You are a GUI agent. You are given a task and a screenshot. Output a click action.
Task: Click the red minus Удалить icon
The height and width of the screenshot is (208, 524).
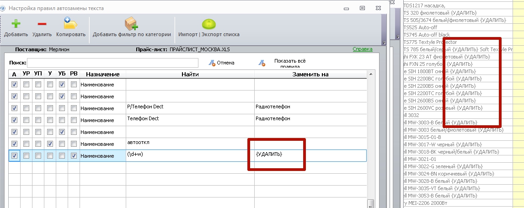[42, 24]
